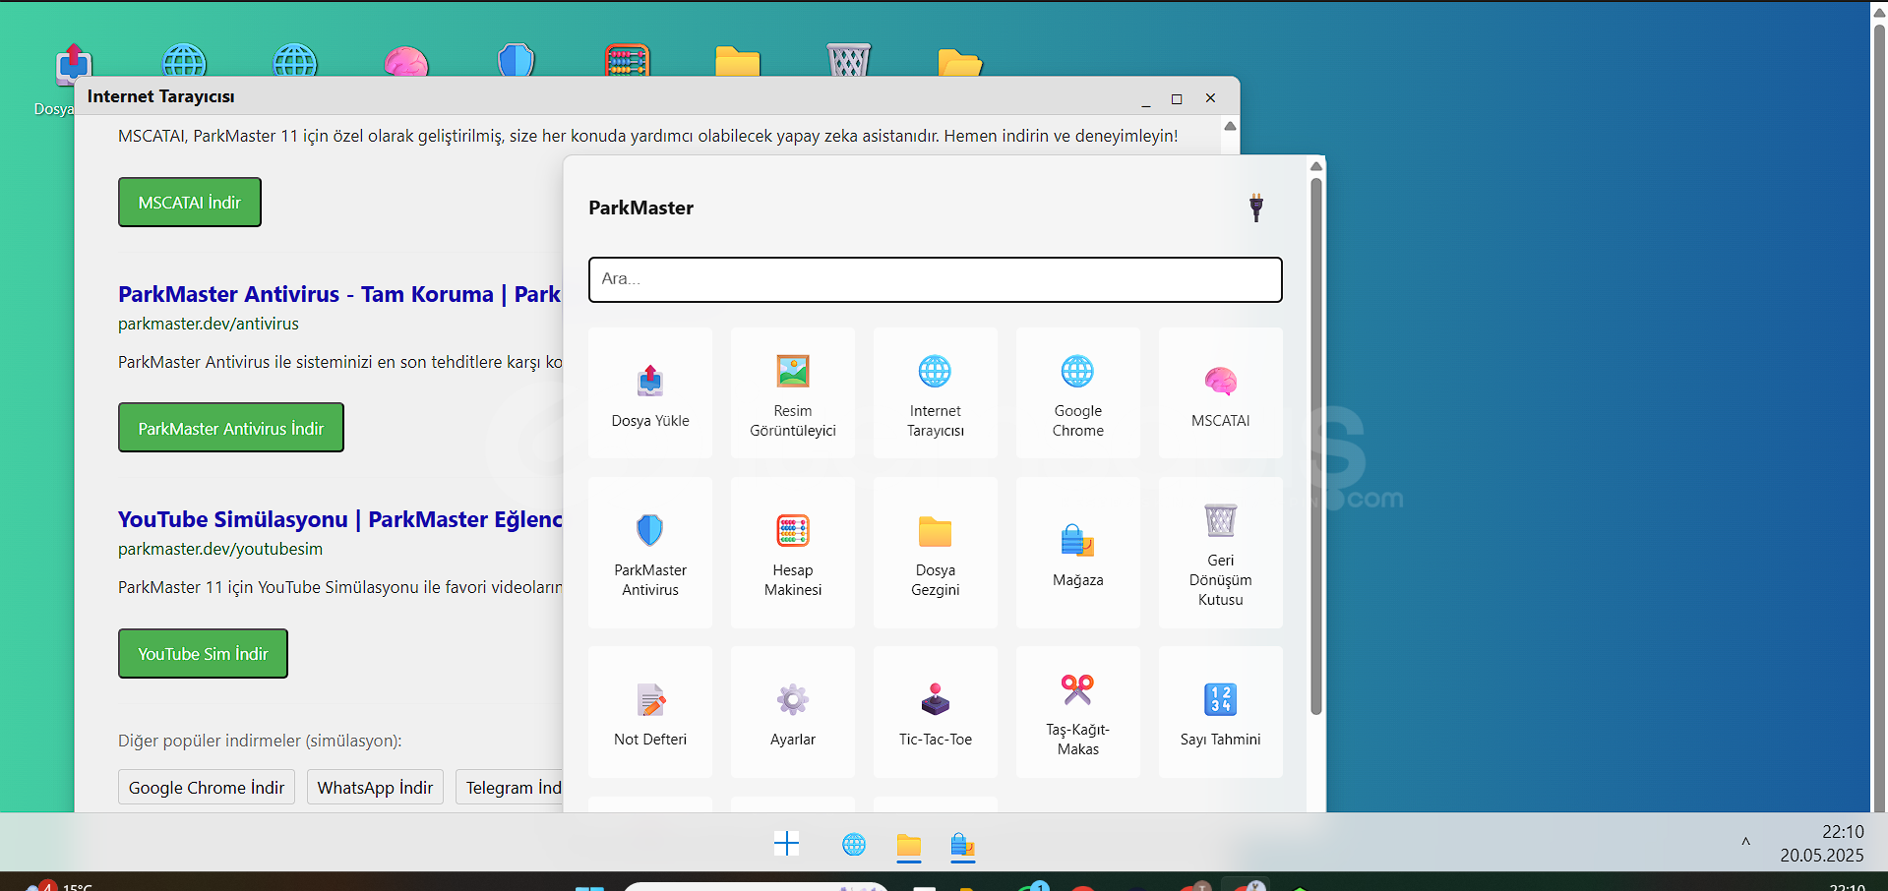
Task: Select the blue shield desktop icon
Action: point(517,61)
